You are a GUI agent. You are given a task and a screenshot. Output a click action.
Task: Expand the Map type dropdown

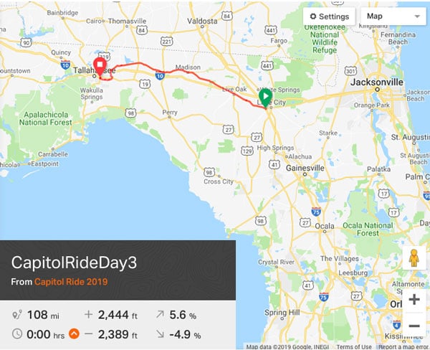pyautogui.click(x=393, y=16)
